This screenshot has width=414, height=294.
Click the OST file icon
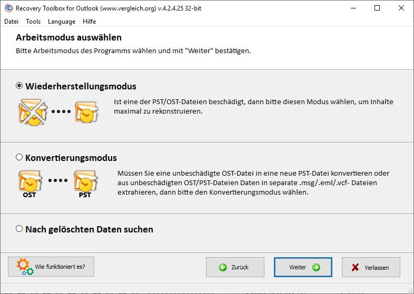pyautogui.click(x=30, y=184)
